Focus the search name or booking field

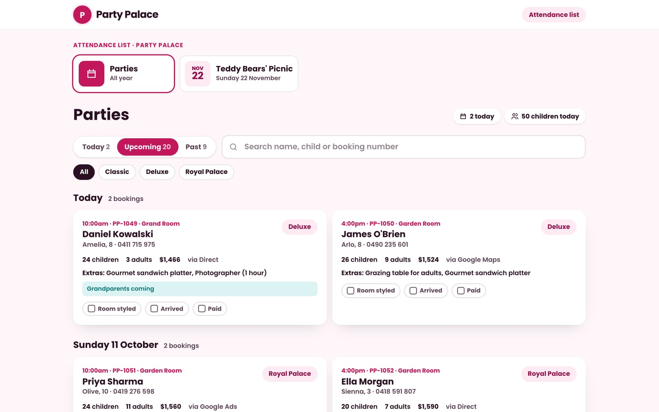[x=404, y=147]
